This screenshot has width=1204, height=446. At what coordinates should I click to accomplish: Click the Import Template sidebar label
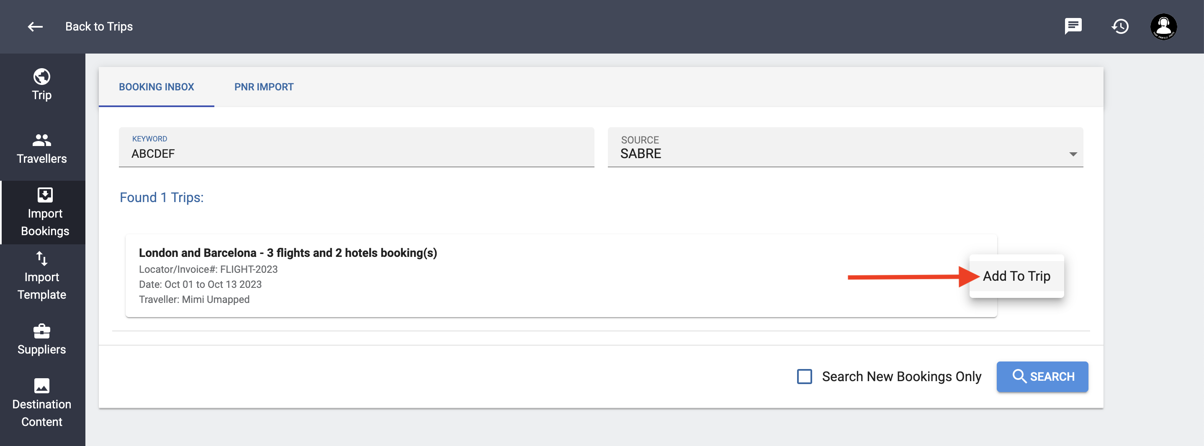coord(41,286)
